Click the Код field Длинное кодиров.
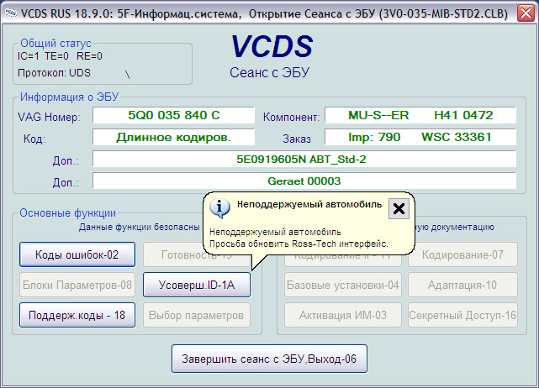This screenshot has width=539, height=388. (x=173, y=137)
